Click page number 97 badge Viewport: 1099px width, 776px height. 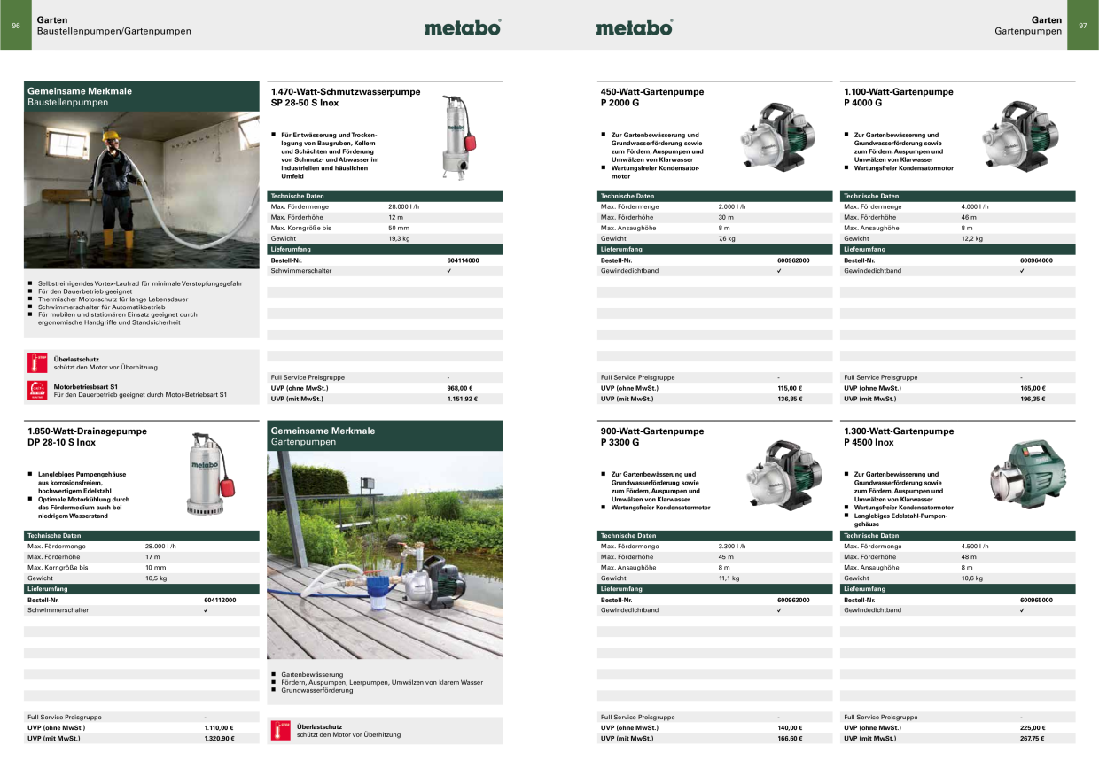1083,26
